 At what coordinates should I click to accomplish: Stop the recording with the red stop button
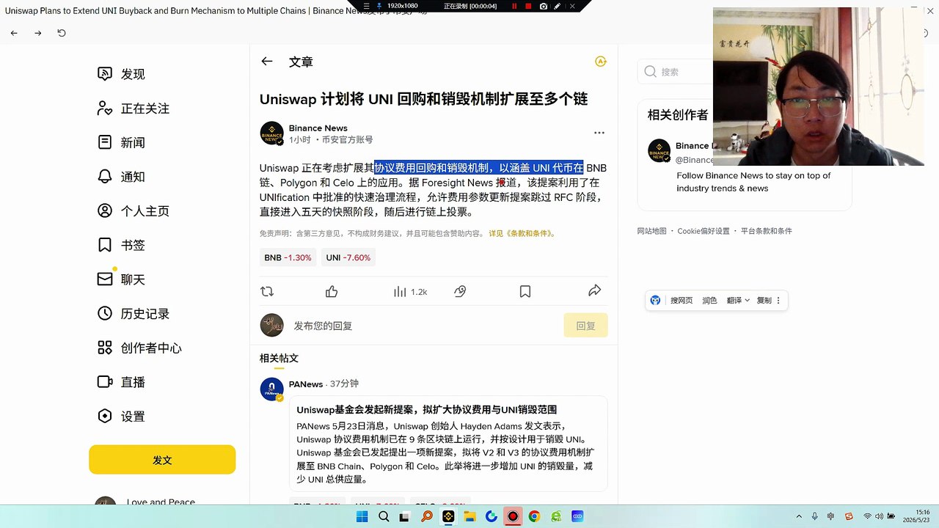pyautogui.click(x=528, y=6)
